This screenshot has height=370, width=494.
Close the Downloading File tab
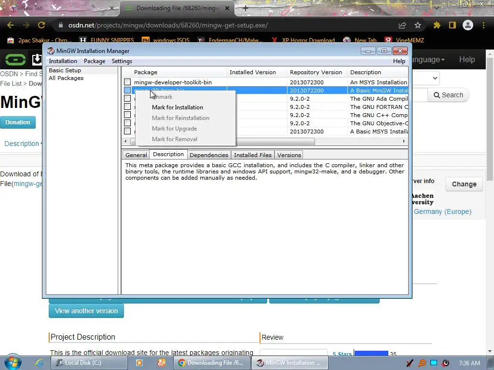227,8
